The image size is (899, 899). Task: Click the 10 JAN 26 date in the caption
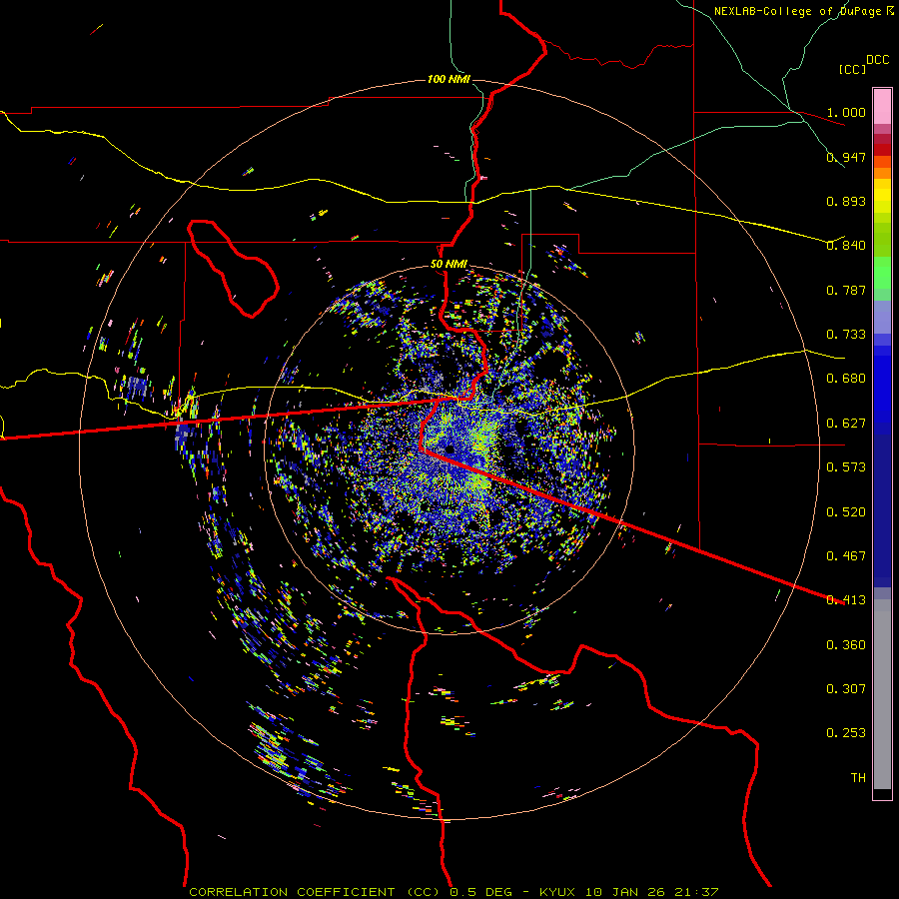[x=625, y=892]
